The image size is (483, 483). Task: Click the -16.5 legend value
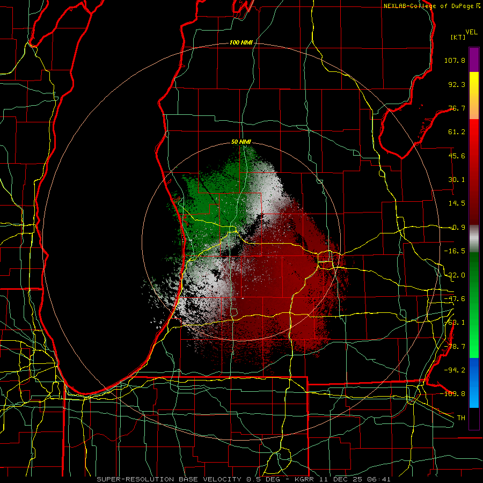click(455, 251)
